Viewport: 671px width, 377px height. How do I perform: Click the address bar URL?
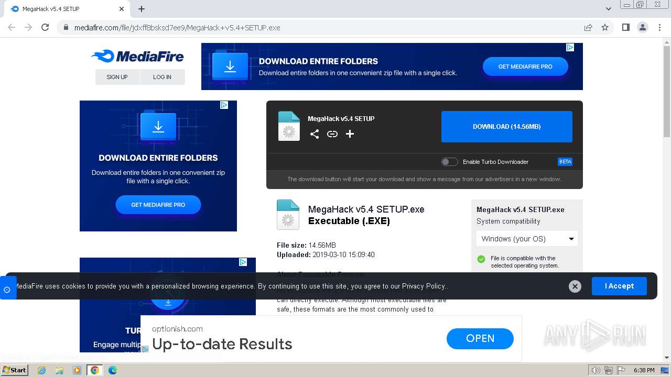click(x=177, y=28)
